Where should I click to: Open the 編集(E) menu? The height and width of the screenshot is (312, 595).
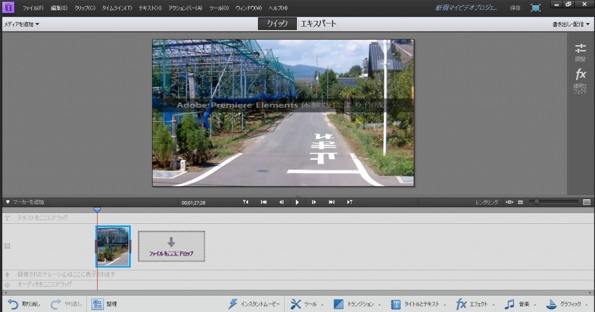59,8
